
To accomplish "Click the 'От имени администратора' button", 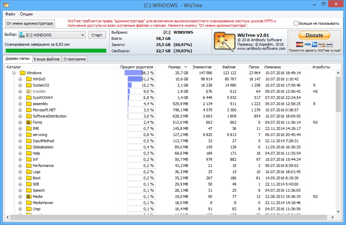I will 30,23.
